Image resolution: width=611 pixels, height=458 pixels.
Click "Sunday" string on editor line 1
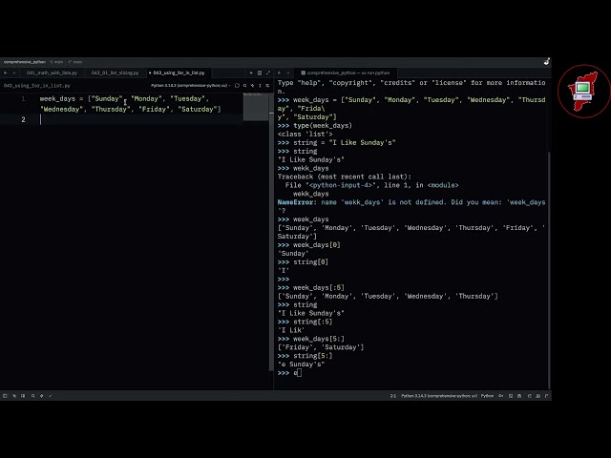107,99
